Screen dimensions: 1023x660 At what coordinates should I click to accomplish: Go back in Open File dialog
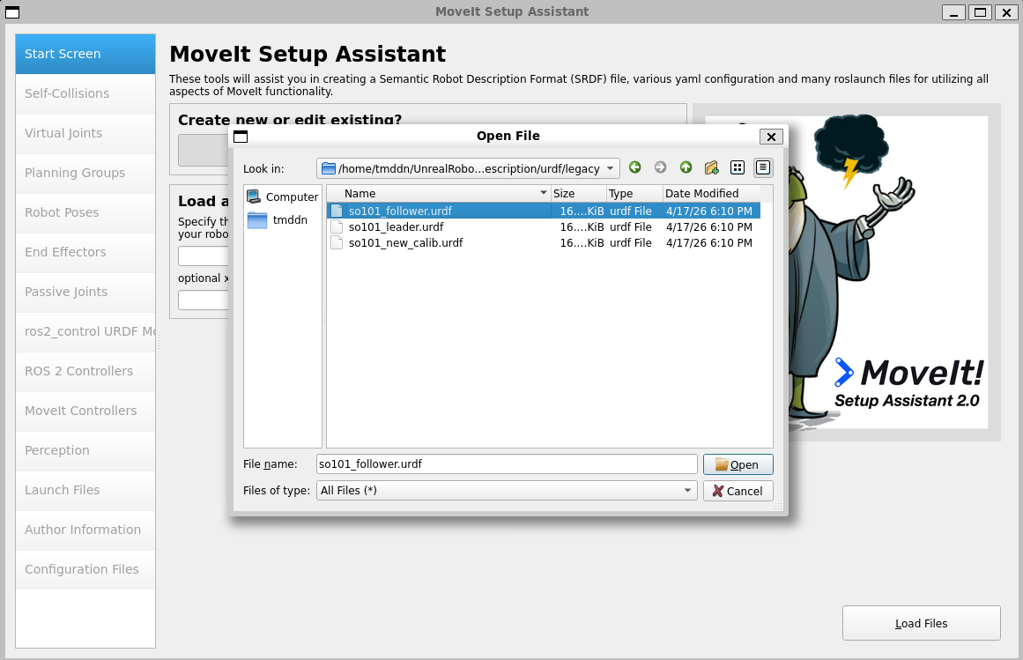[634, 167]
